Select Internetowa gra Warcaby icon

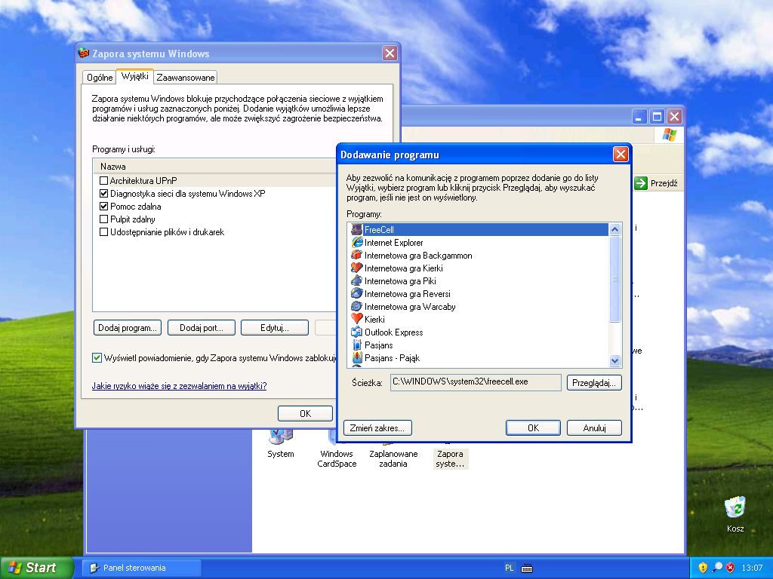click(x=357, y=306)
